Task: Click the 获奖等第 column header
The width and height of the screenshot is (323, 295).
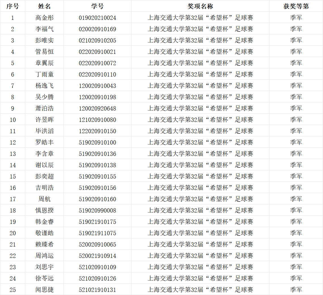Action: (x=296, y=6)
